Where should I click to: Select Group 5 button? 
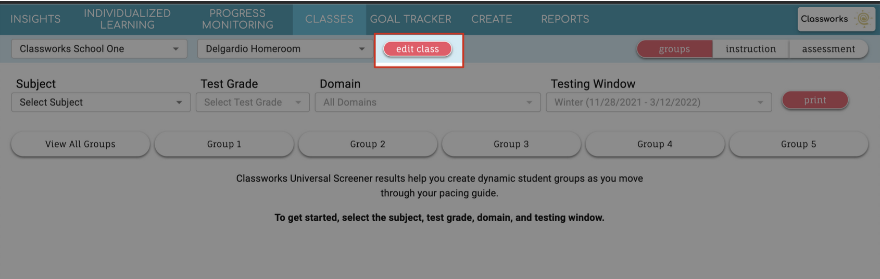tap(798, 144)
